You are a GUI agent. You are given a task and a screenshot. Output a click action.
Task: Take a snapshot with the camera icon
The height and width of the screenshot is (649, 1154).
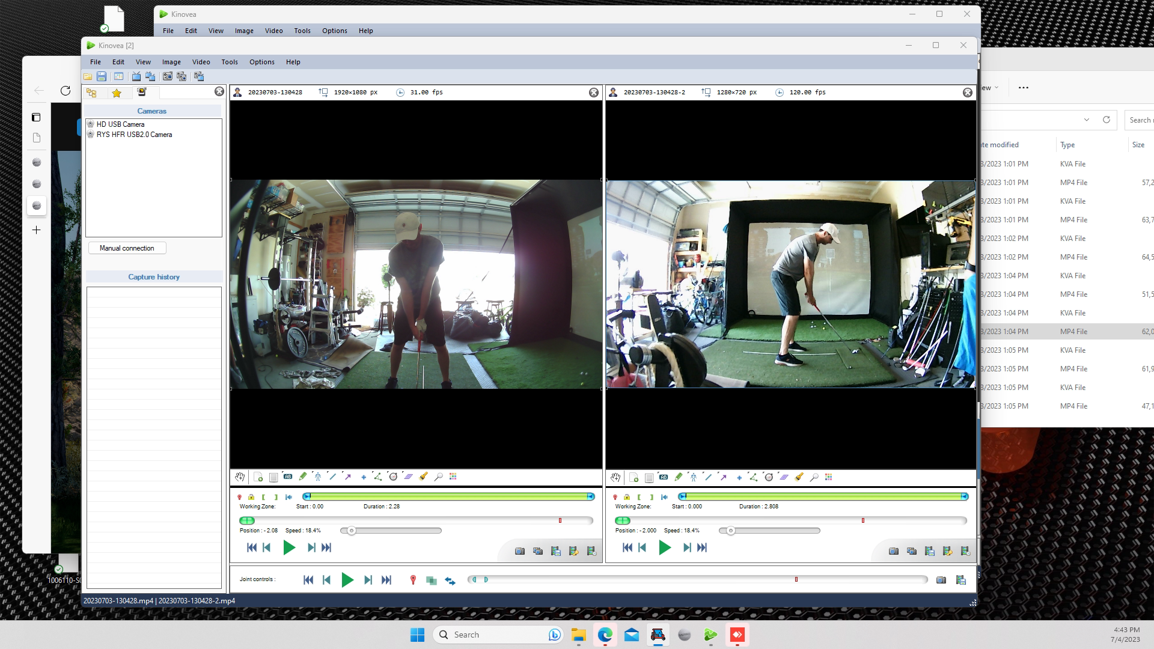[x=520, y=550]
